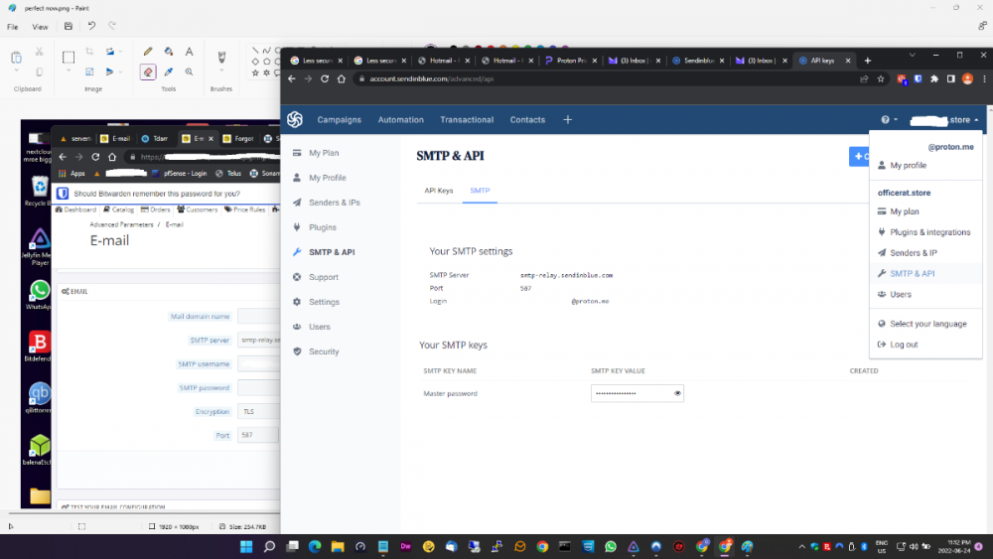This screenshot has width=993, height=559.
Task: Open Paint's View menu
Action: point(40,27)
